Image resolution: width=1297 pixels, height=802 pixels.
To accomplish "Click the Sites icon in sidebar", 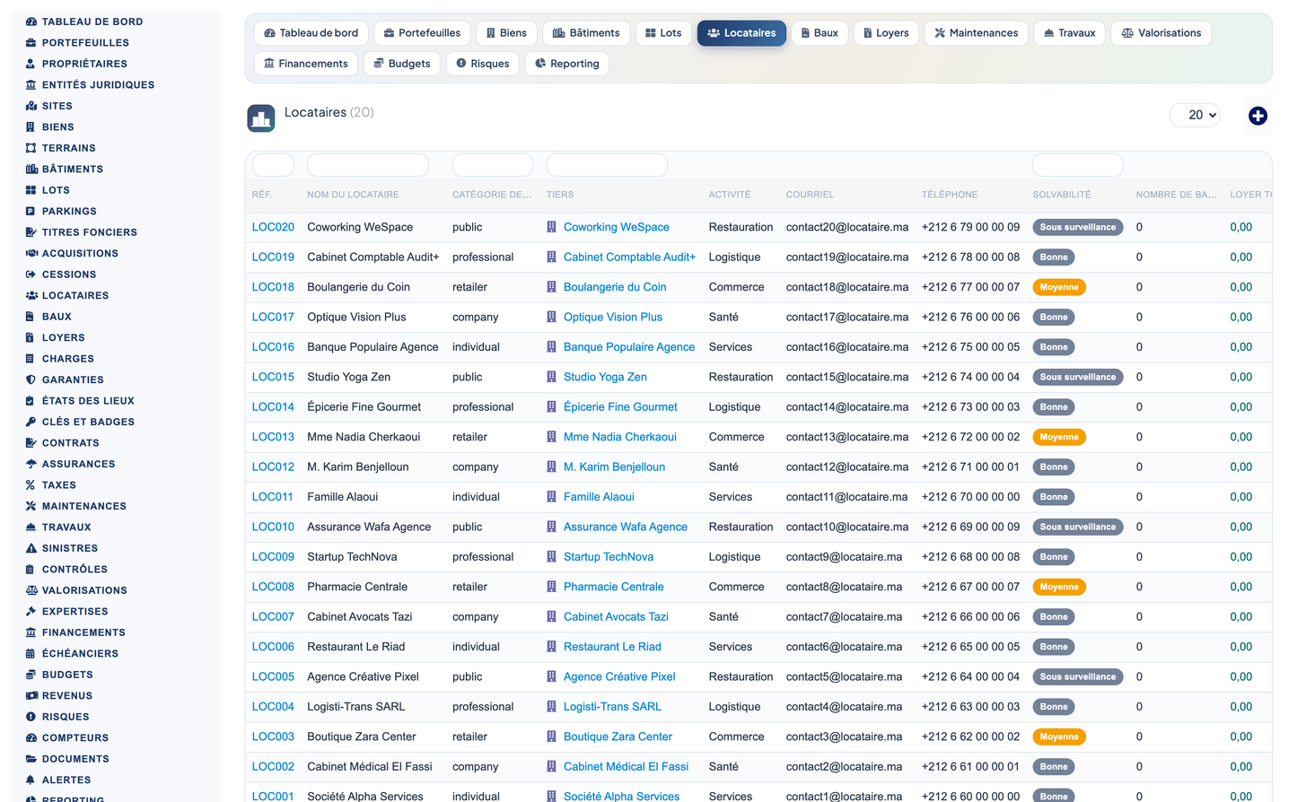I will click(31, 106).
